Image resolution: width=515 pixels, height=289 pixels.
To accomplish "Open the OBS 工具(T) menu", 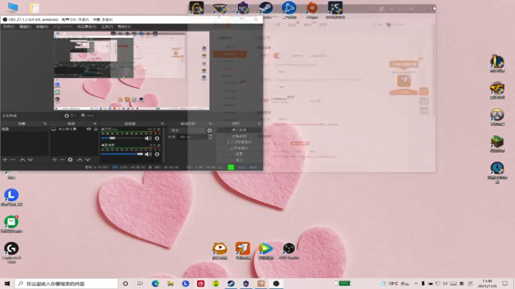I will 107,26.
